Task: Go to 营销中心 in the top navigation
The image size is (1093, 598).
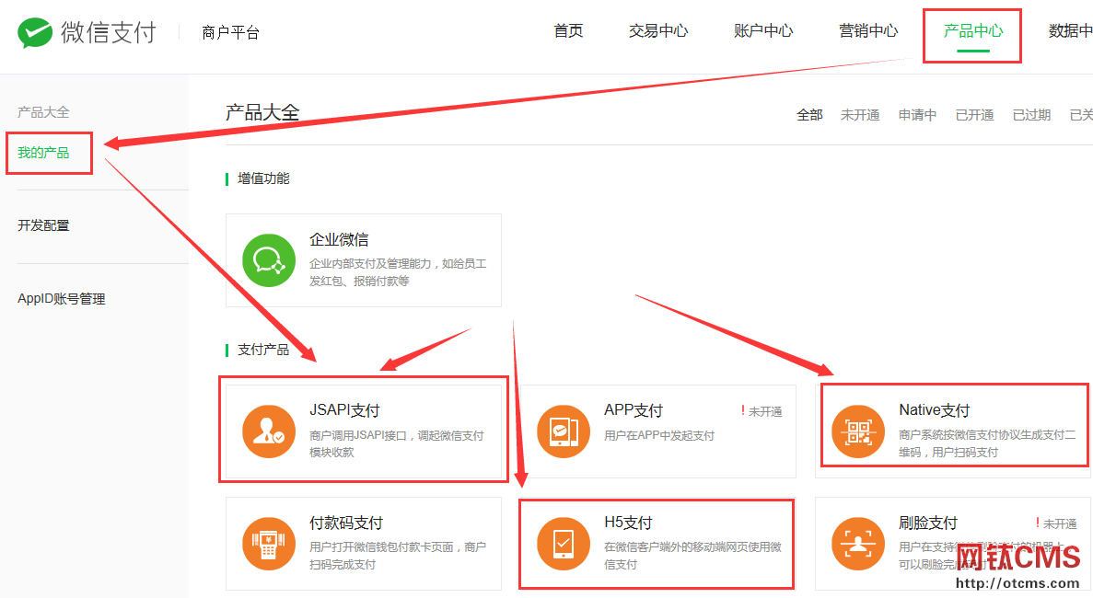Action: tap(868, 30)
